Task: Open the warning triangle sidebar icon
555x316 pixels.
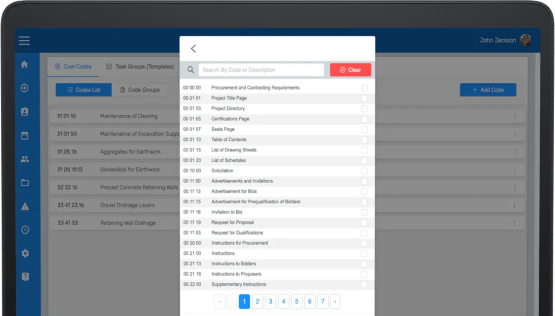Action: tap(25, 207)
